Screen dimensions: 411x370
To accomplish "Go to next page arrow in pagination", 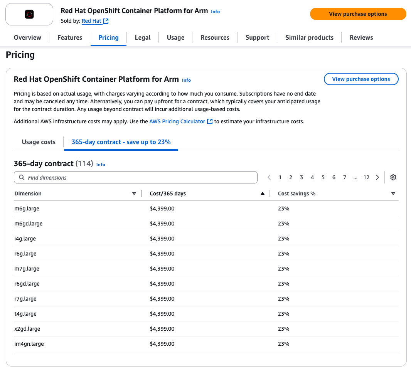I will pos(377,177).
